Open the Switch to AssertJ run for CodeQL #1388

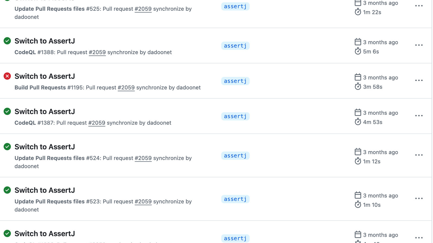point(45,41)
